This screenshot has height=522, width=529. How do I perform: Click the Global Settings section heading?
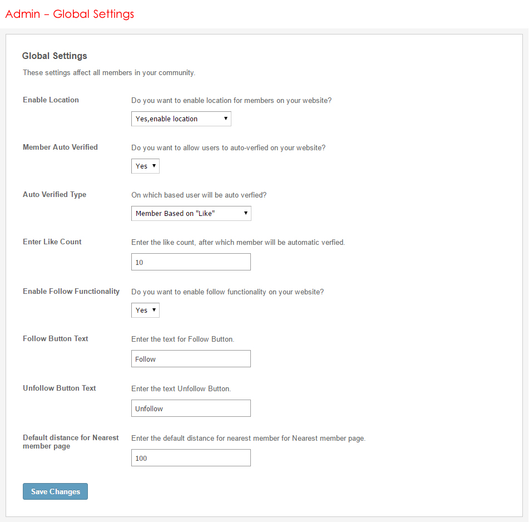click(x=55, y=56)
